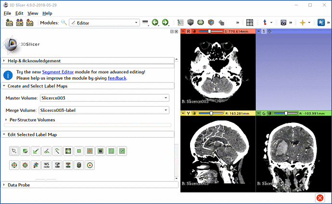
Task: Follow the feedback link
Action: click(117, 78)
